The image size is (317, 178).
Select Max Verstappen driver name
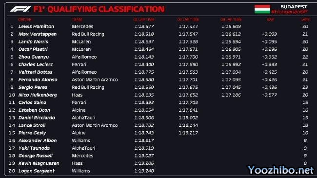click(x=38, y=34)
